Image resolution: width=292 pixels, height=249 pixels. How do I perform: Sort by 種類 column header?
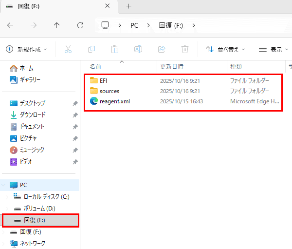point(236,67)
